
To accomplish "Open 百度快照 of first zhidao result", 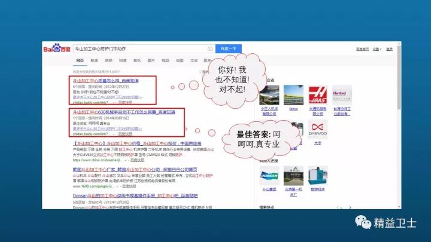I will tap(125, 102).
